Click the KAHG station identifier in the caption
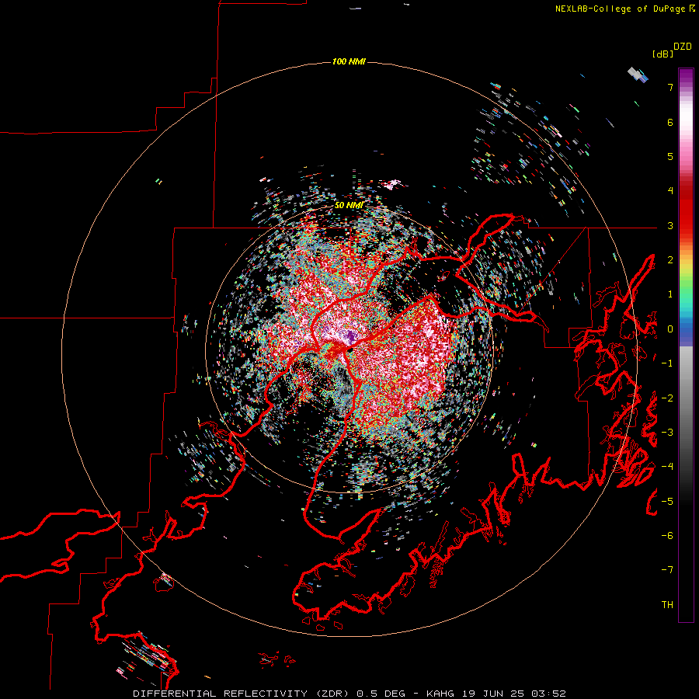The image size is (699, 699). tap(440, 694)
